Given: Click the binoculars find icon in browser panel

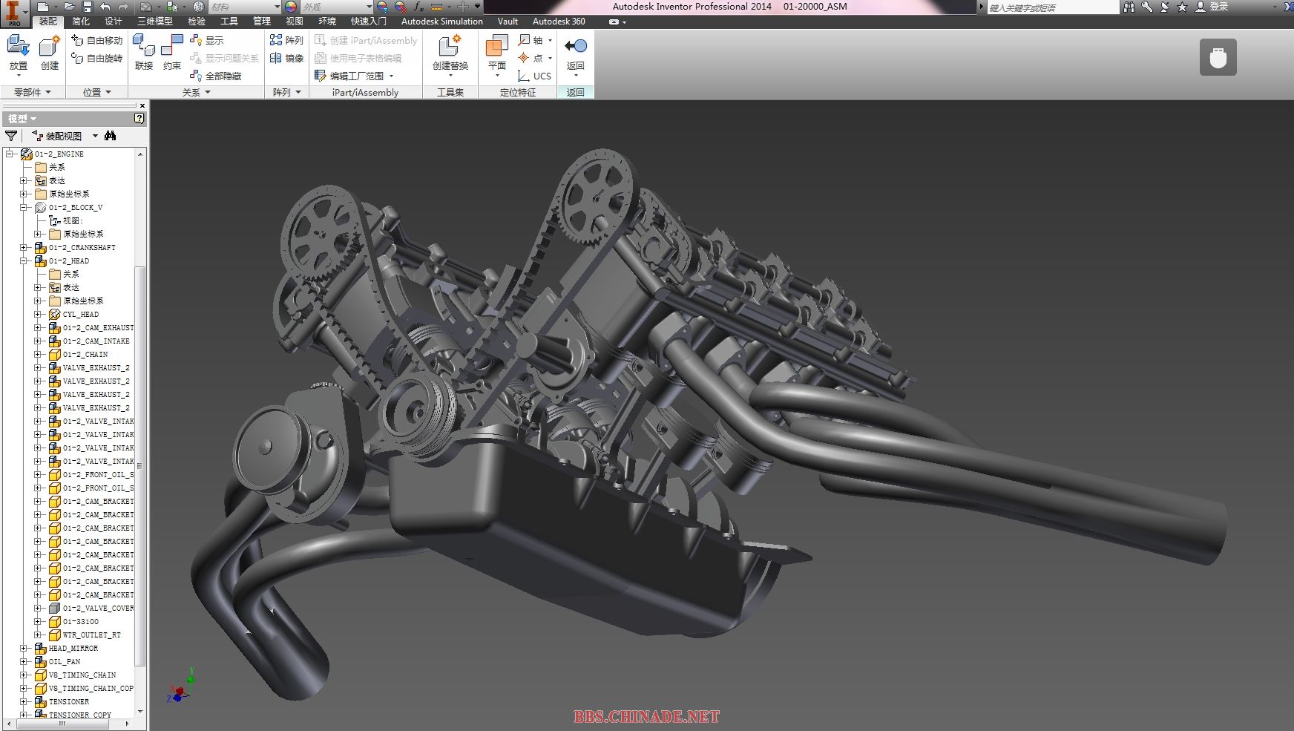Looking at the screenshot, I should [111, 136].
